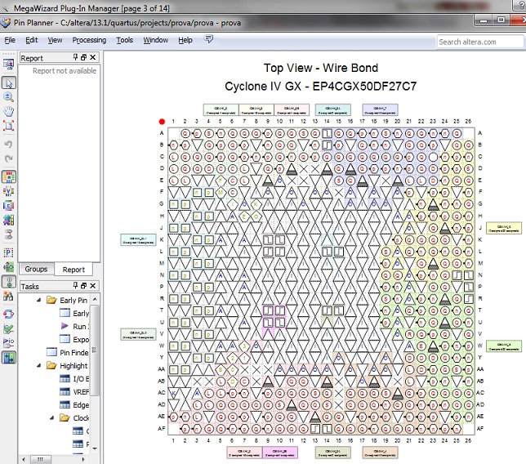526x464 pixels.
Task: Select the Zoom magnifier tool
Action: point(9,97)
